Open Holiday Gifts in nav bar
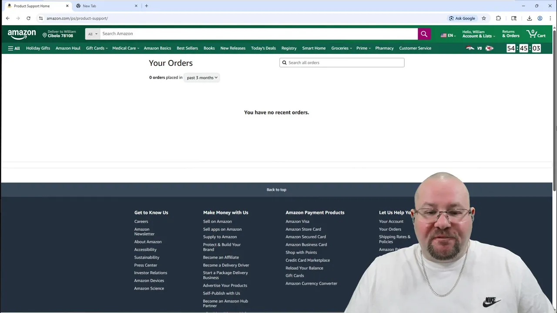 click(x=38, y=48)
